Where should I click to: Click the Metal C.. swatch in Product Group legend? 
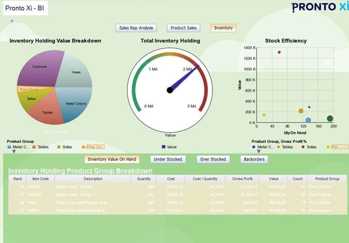9,147
